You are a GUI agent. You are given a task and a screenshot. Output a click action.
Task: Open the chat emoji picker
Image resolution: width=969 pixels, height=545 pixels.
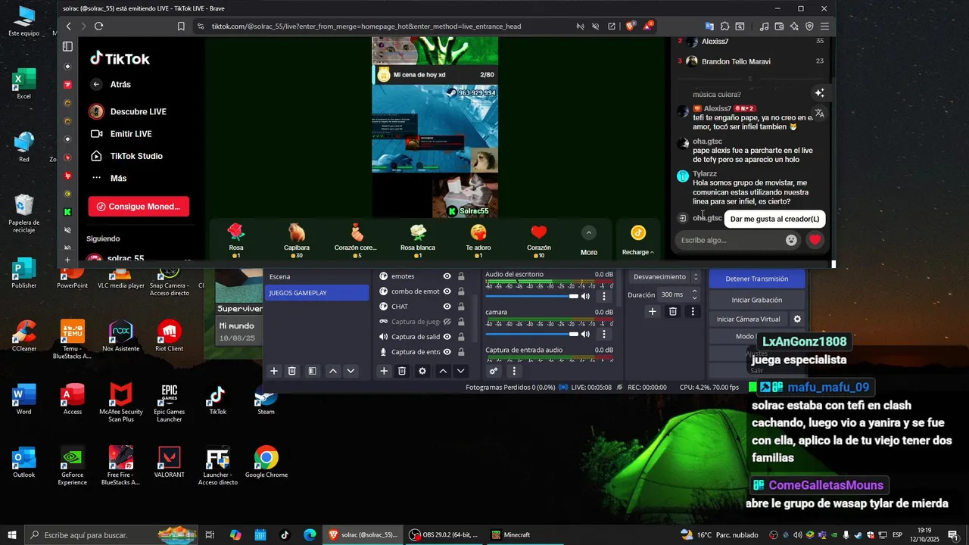click(791, 240)
